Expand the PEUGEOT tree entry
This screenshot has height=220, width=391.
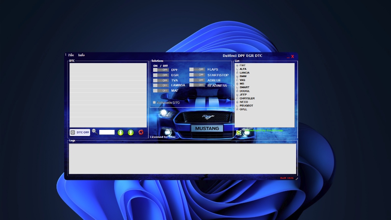[237, 106]
